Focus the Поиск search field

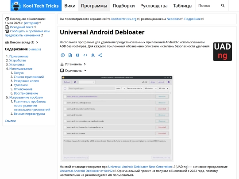(x=208, y=6)
